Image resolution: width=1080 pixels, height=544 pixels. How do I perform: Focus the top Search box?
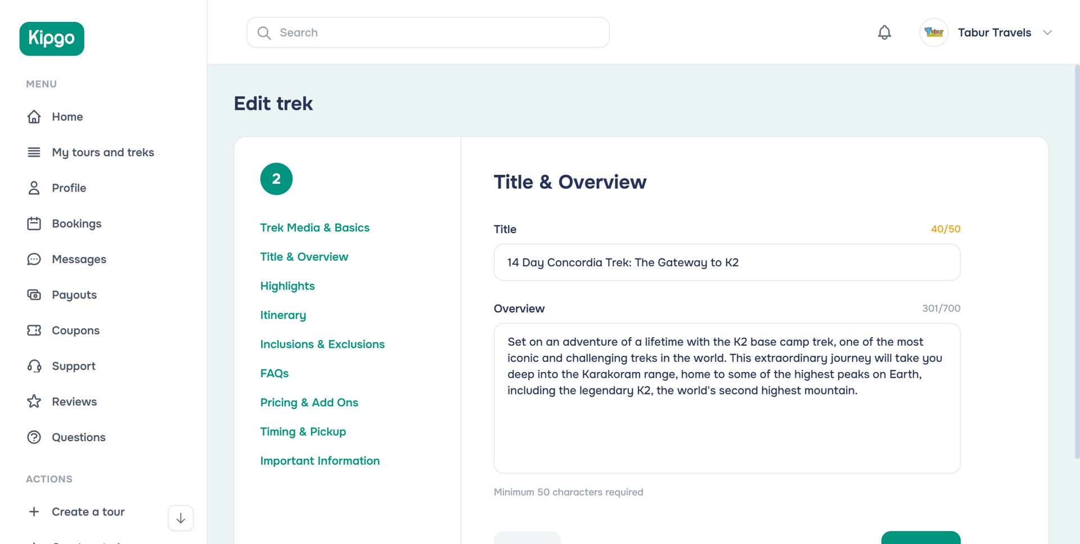tap(427, 33)
